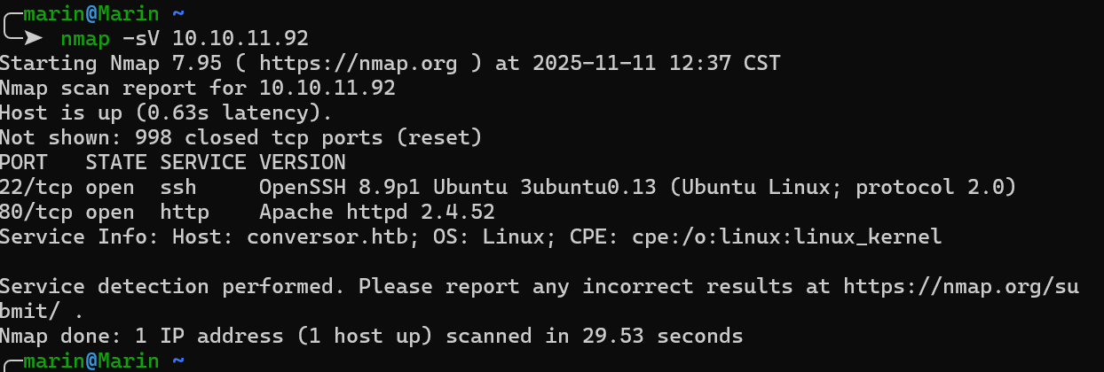Click the VERSION column header
The width and height of the screenshot is (1104, 372).
[302, 162]
